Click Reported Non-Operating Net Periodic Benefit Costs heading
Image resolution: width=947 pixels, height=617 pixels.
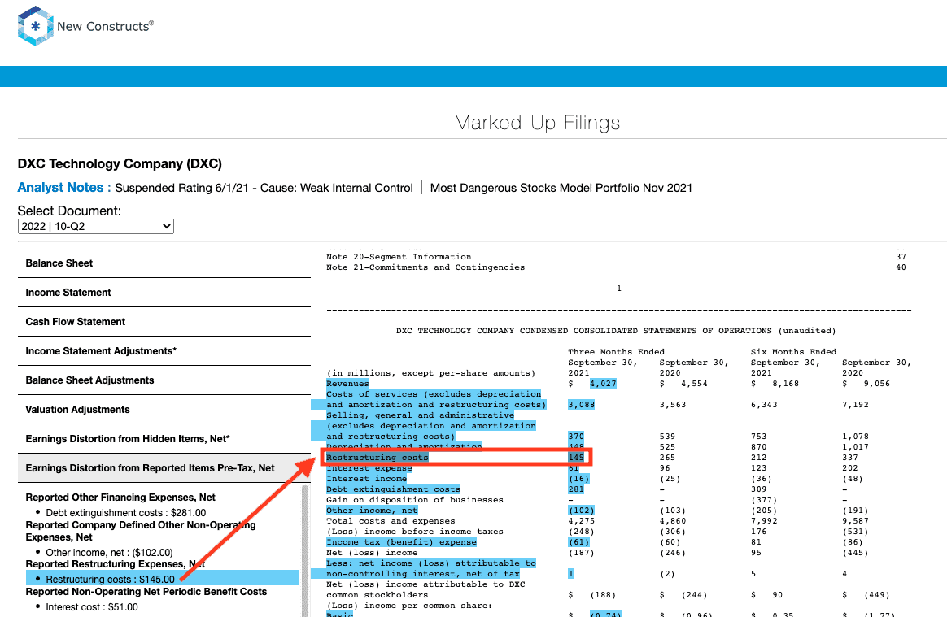pyautogui.click(x=146, y=592)
